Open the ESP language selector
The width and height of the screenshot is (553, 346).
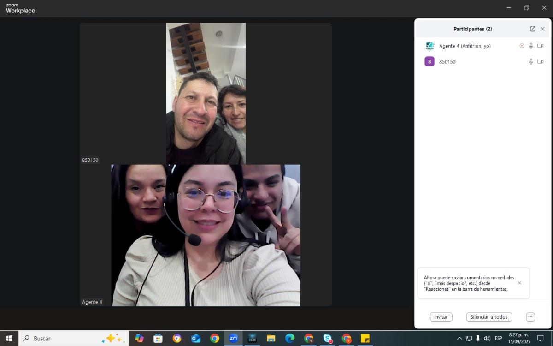point(498,338)
